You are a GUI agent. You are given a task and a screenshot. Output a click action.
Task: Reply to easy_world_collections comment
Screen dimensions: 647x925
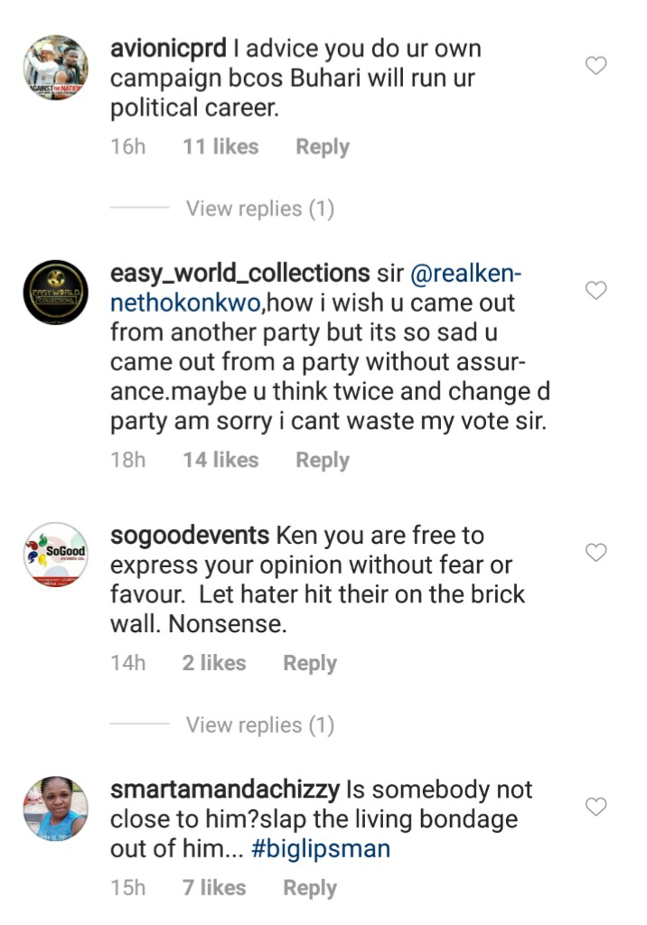pos(322,460)
